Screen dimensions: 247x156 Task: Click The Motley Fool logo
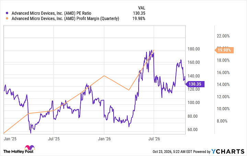(x=19, y=149)
